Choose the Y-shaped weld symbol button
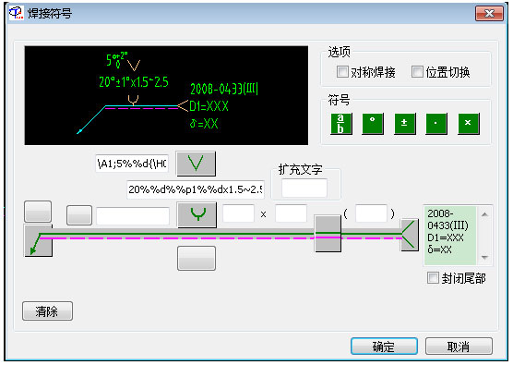513x365 pixels. (197, 214)
